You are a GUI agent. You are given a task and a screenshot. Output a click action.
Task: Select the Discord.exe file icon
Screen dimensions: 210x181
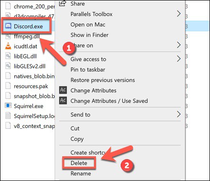coord(8,26)
